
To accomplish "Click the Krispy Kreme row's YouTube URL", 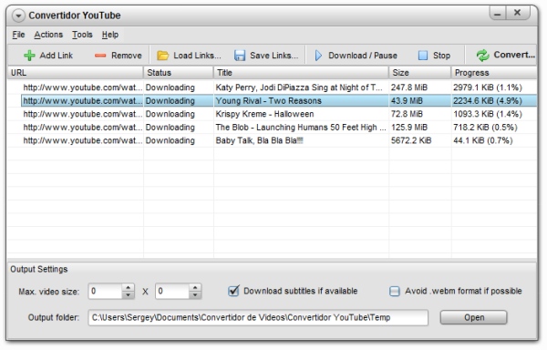I will coord(83,114).
